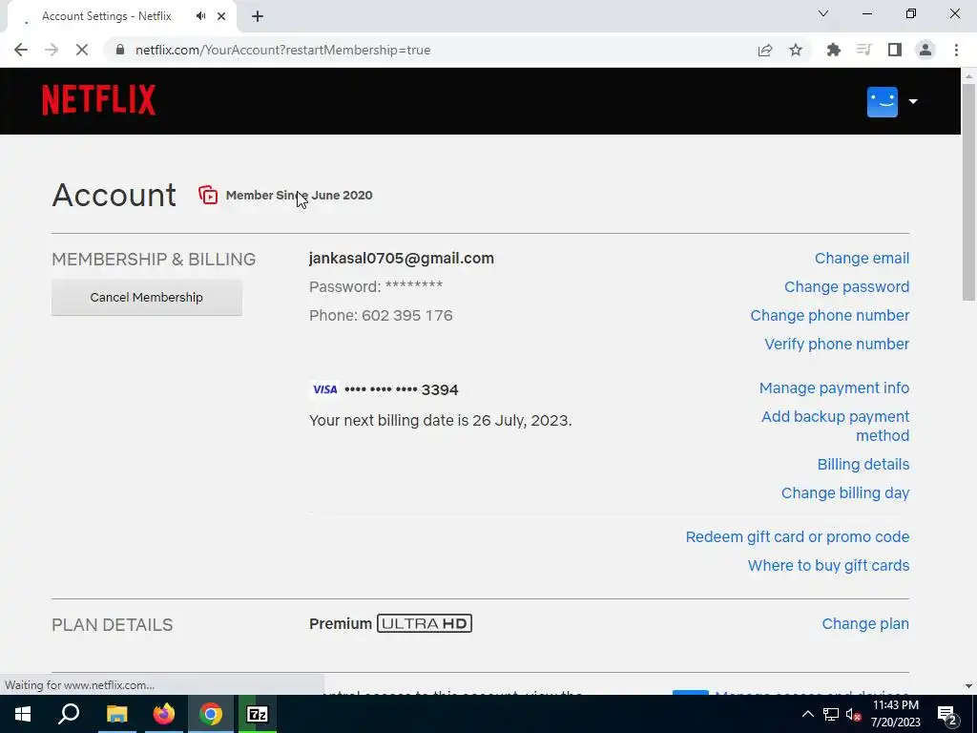Viewport: 977px width, 733px height.
Task: Click the scrollbar down arrow
Action: [968, 686]
